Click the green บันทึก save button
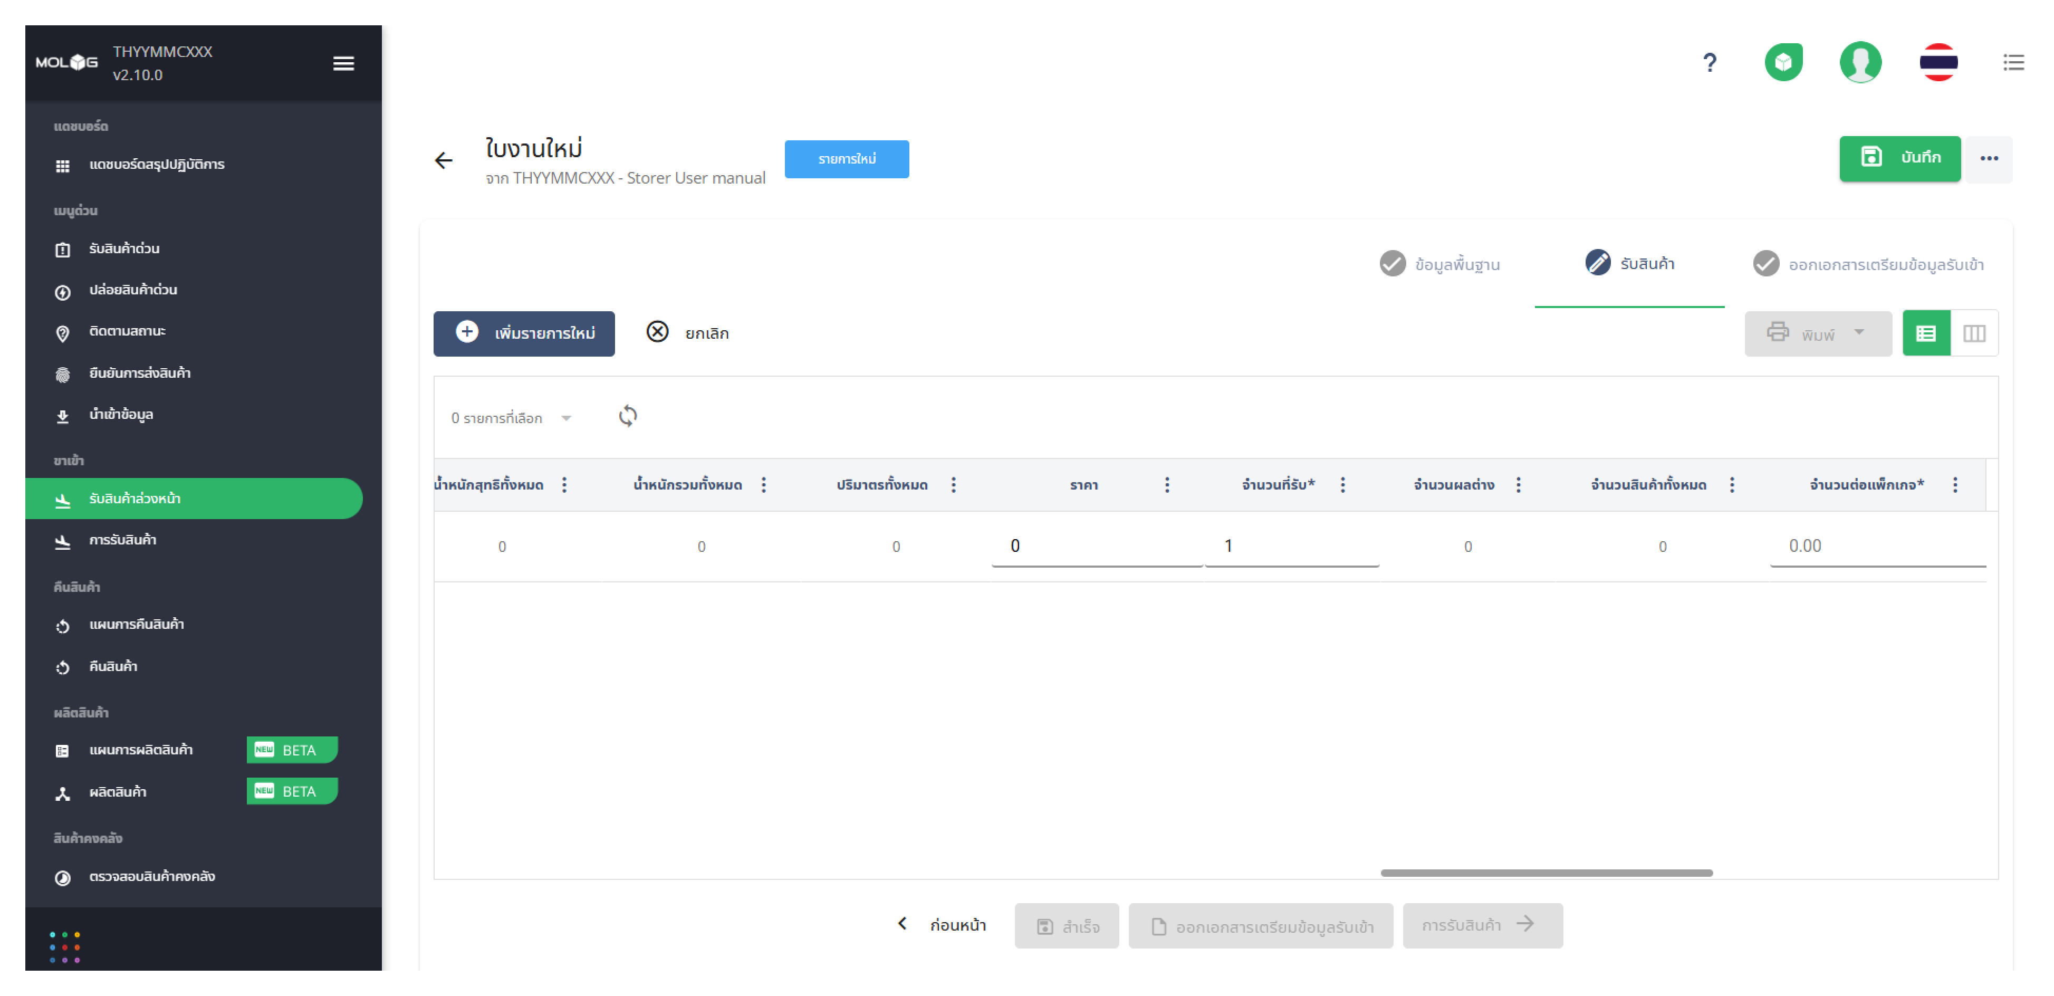The image size is (2054, 996). [x=1898, y=158]
